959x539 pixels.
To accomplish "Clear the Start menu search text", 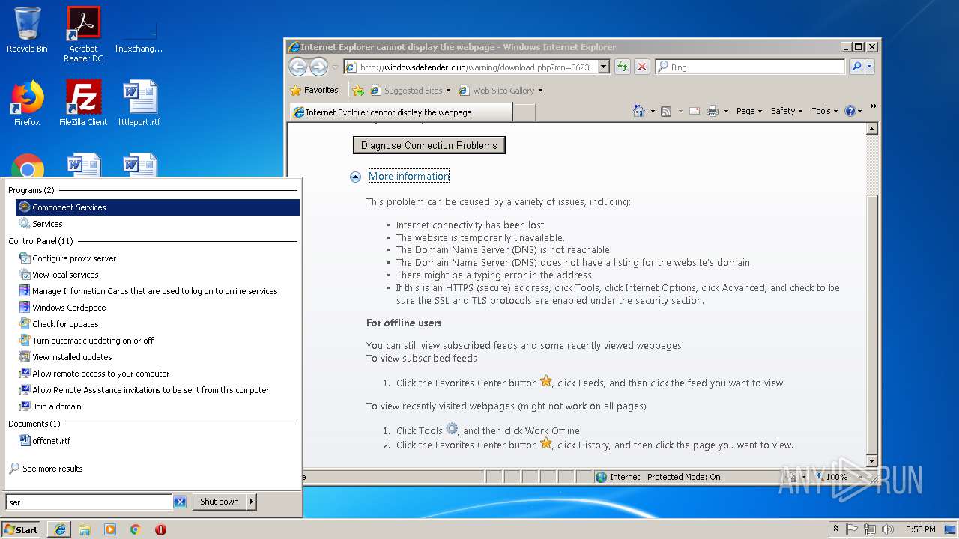I will tap(180, 502).
